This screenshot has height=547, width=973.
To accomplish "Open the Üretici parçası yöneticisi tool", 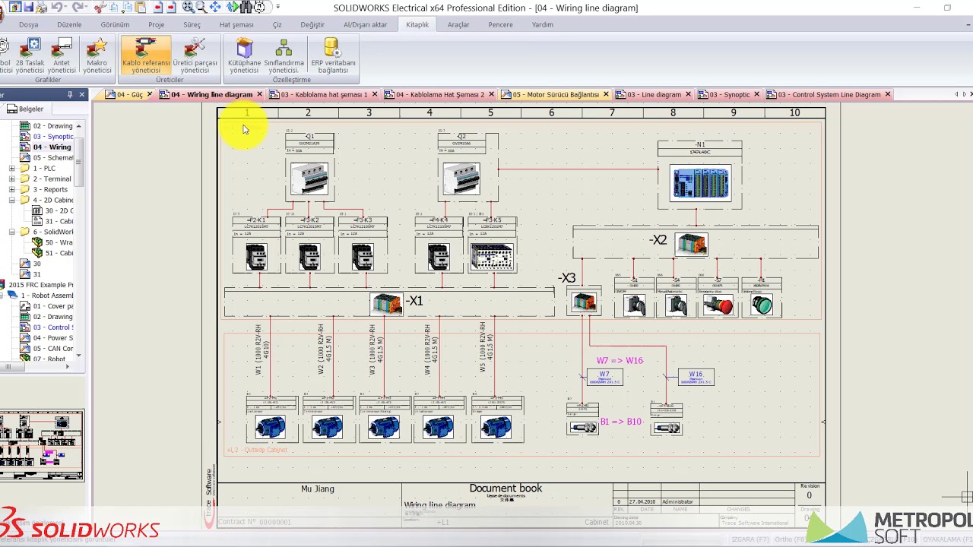I will pyautogui.click(x=195, y=55).
